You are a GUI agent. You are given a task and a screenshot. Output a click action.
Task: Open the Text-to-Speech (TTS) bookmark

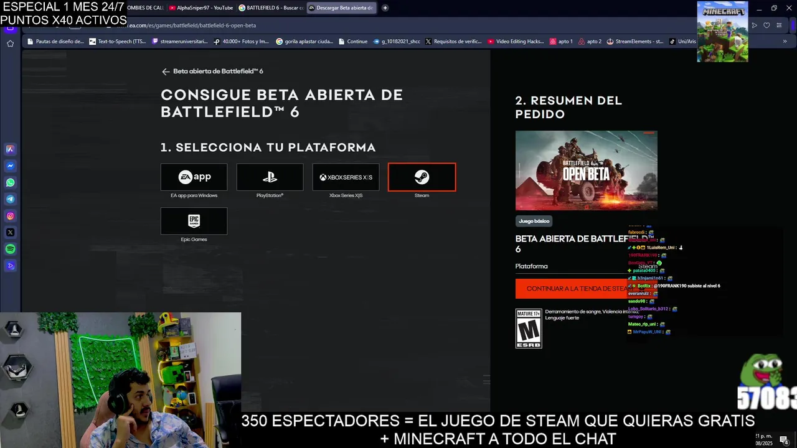point(118,42)
